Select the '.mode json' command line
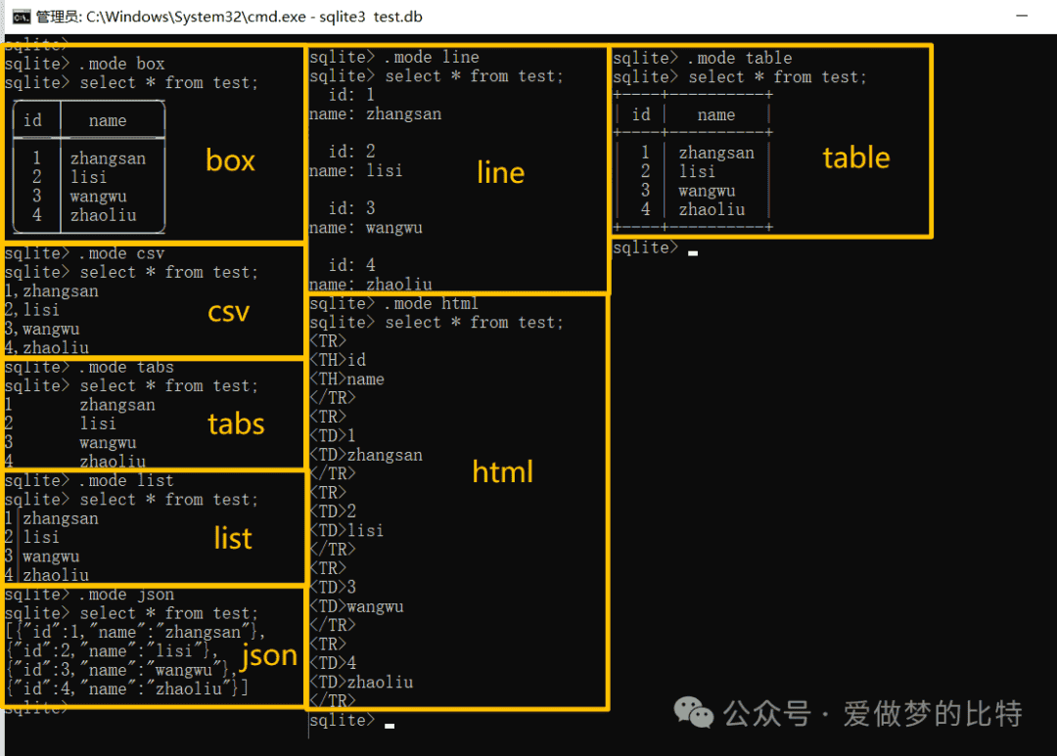 pos(90,595)
